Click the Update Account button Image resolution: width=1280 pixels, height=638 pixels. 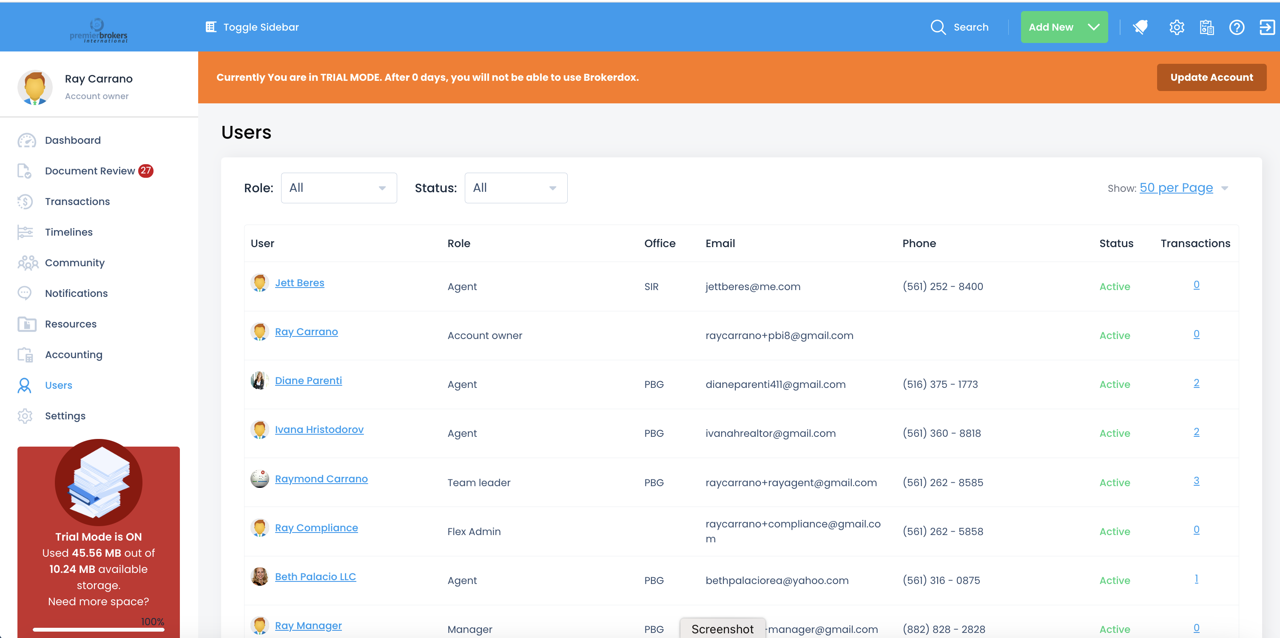[1212, 77]
